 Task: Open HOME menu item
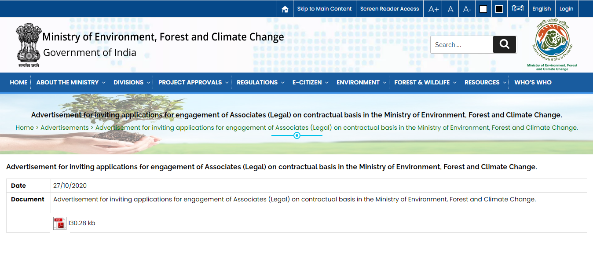18,82
